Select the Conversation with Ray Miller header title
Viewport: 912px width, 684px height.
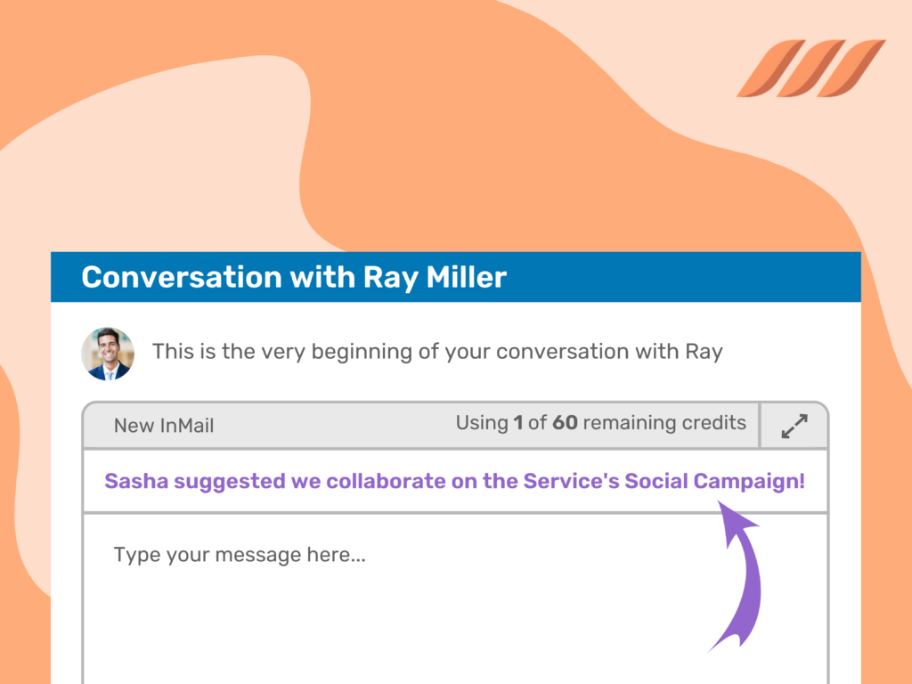[x=294, y=277]
